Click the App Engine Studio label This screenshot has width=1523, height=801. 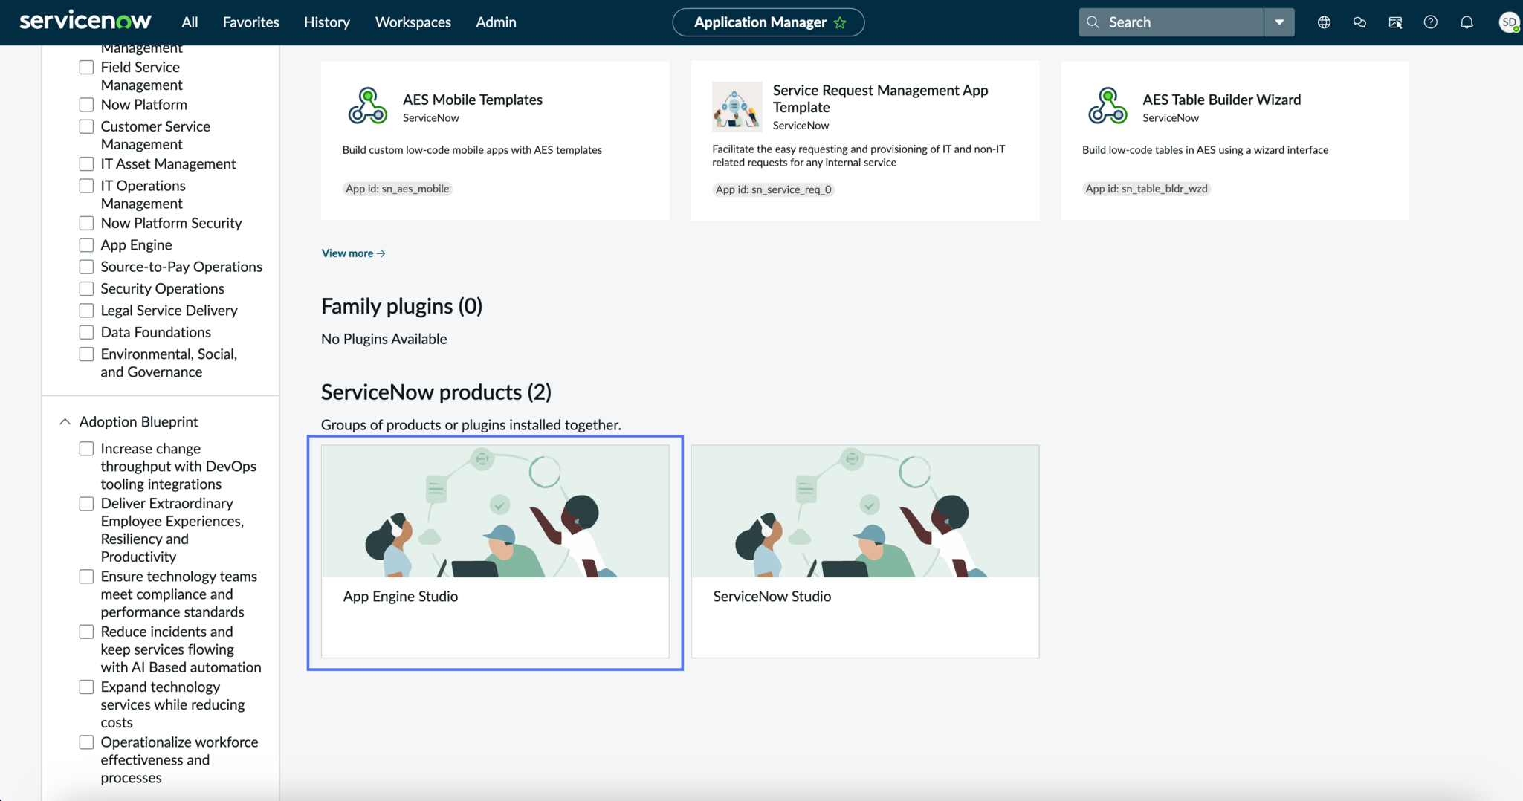point(401,597)
